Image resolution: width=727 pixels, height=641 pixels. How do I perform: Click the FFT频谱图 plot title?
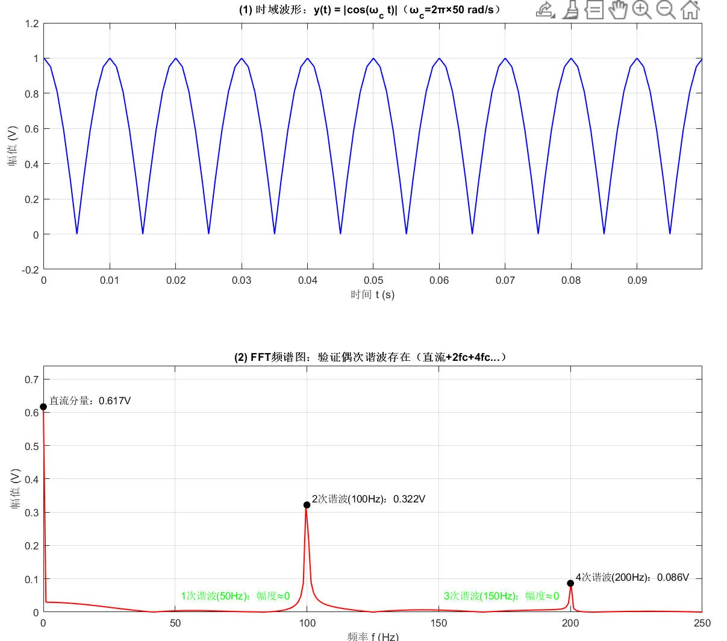(371, 357)
